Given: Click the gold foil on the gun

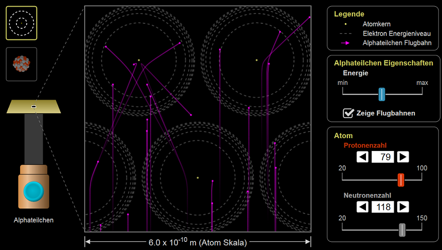Looking at the screenshot, I should coord(33,107).
